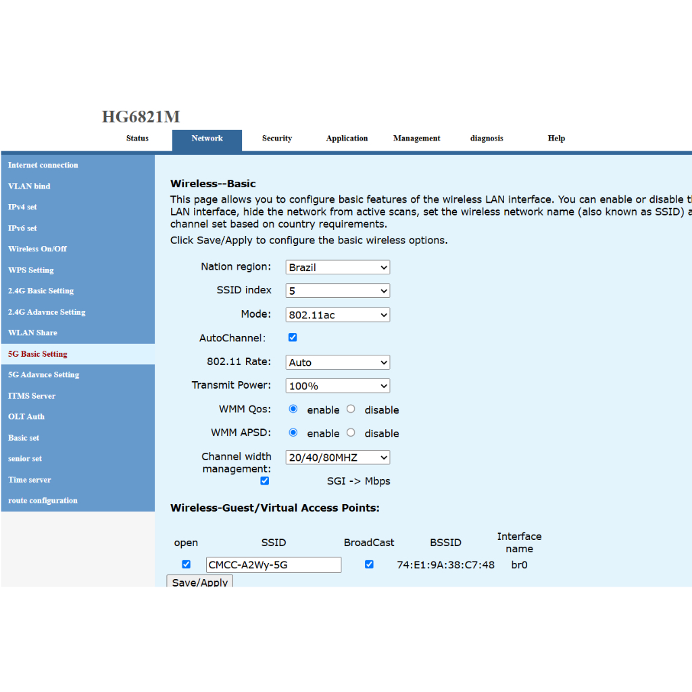Select WMM APSD disable radio button
The image size is (692, 692).
351,432
